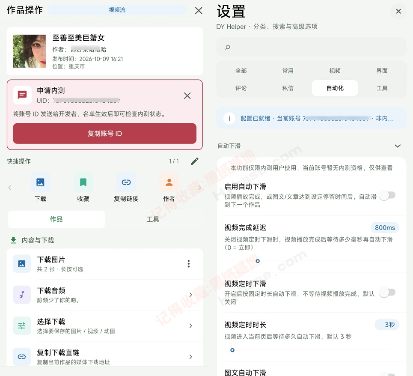Click the video cover thumbnail image
The height and width of the screenshot is (376, 413).
coord(30,51)
